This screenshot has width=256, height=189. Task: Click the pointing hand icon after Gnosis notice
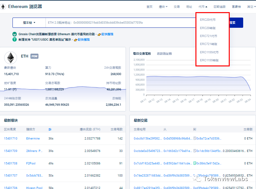click(x=99, y=34)
